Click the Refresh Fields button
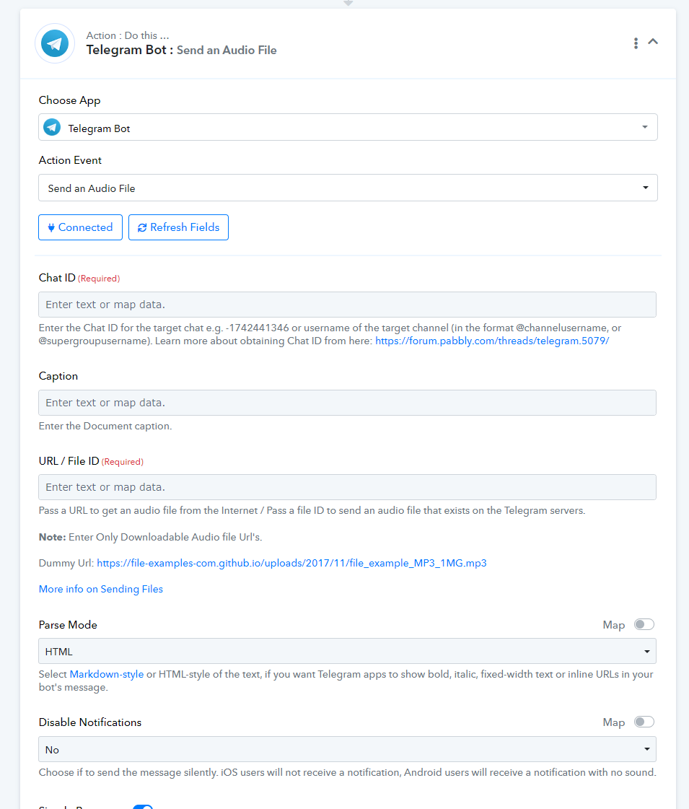This screenshot has width=689, height=809. [x=178, y=227]
